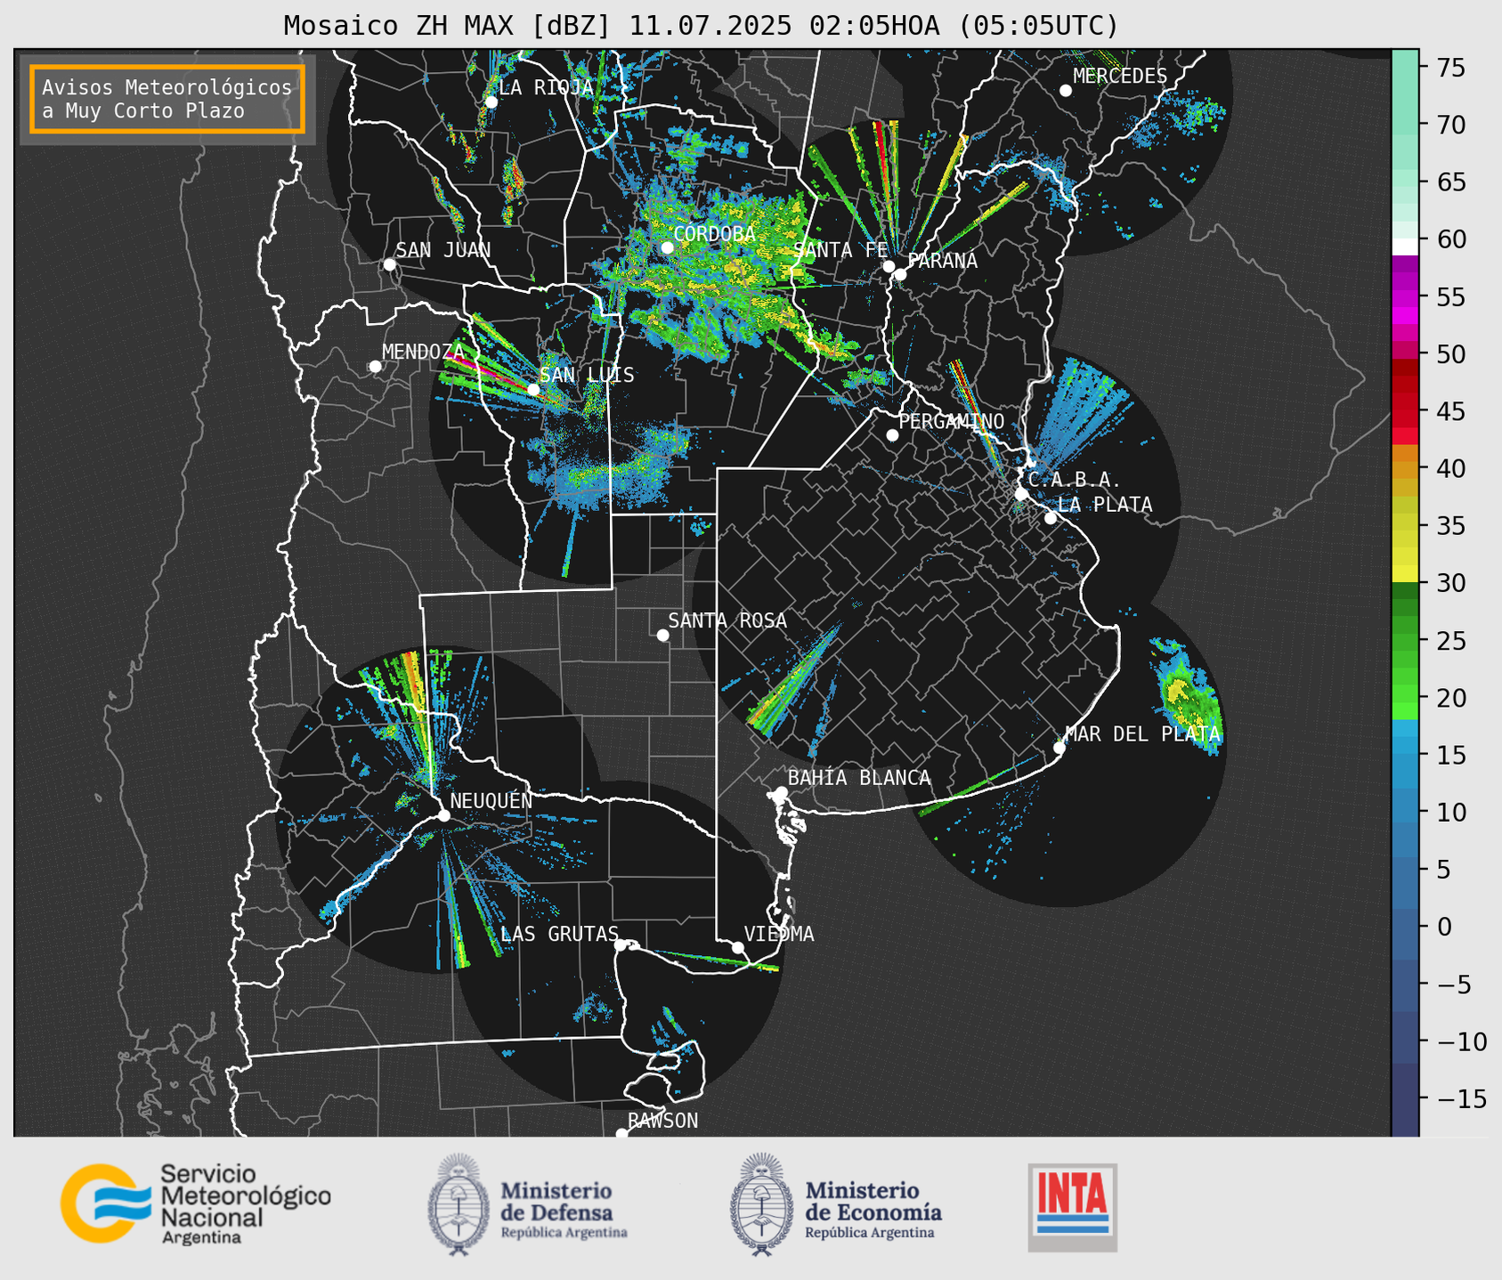Image resolution: width=1502 pixels, height=1280 pixels.
Task: Click the CORDOBA label text
Action: (714, 234)
